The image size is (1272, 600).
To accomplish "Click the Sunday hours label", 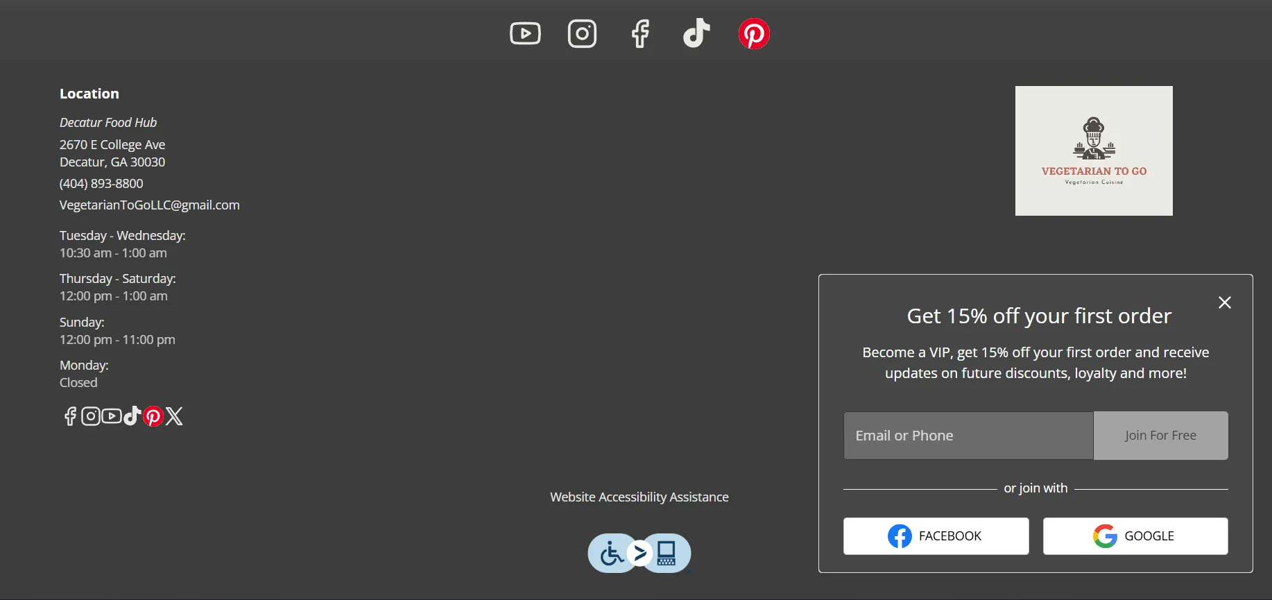I will pos(82,323).
